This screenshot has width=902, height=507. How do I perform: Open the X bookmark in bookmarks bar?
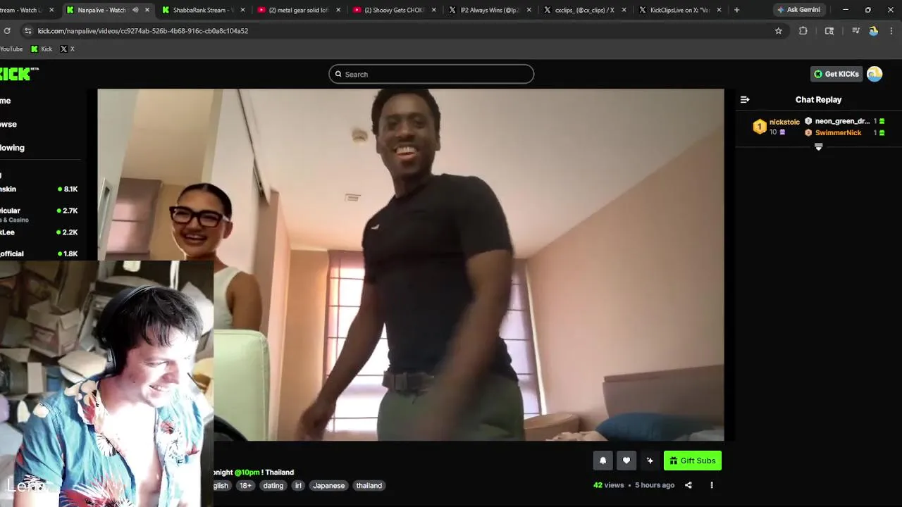(x=67, y=49)
